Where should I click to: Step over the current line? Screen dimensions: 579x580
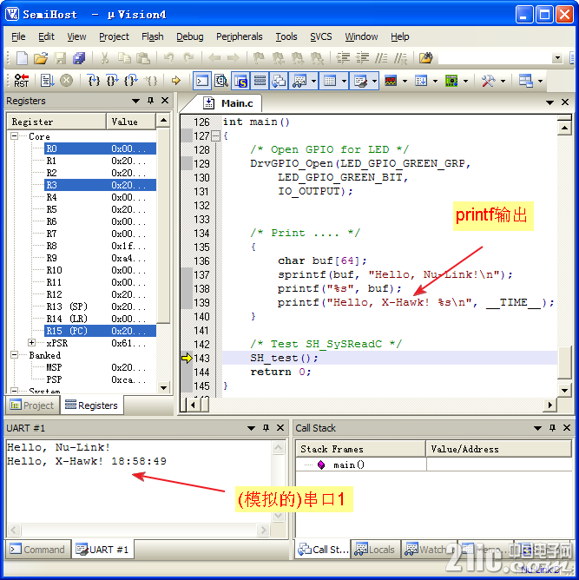(112, 80)
